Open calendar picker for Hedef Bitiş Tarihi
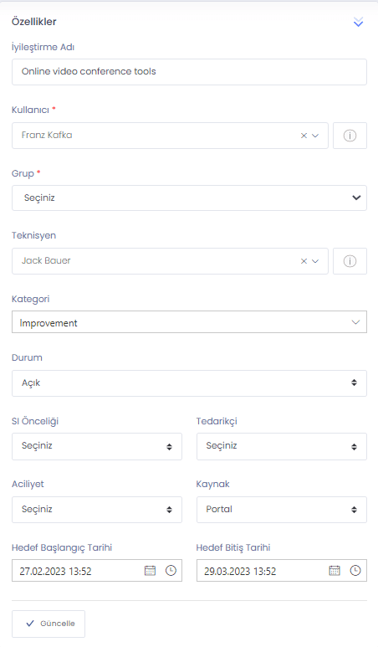 (335, 571)
